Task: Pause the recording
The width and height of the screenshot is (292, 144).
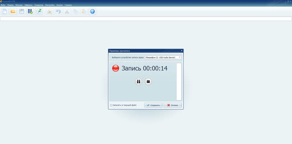Action: pos(138,82)
